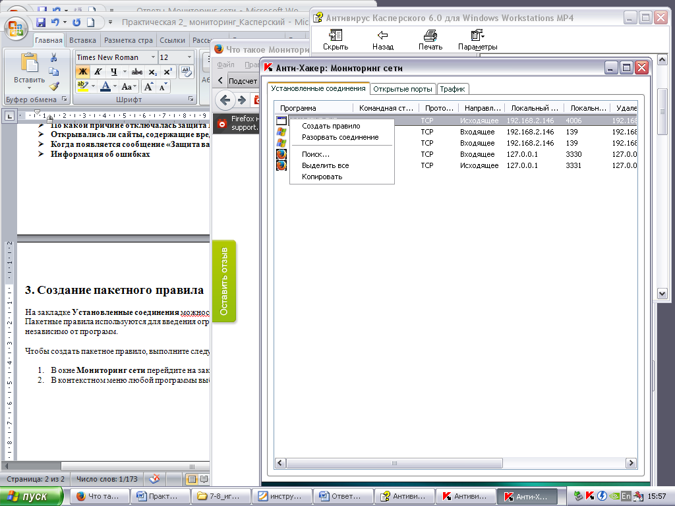Screen dimensions: 675x506
Task: Sort by the Направл... column header
Action: tap(482, 108)
